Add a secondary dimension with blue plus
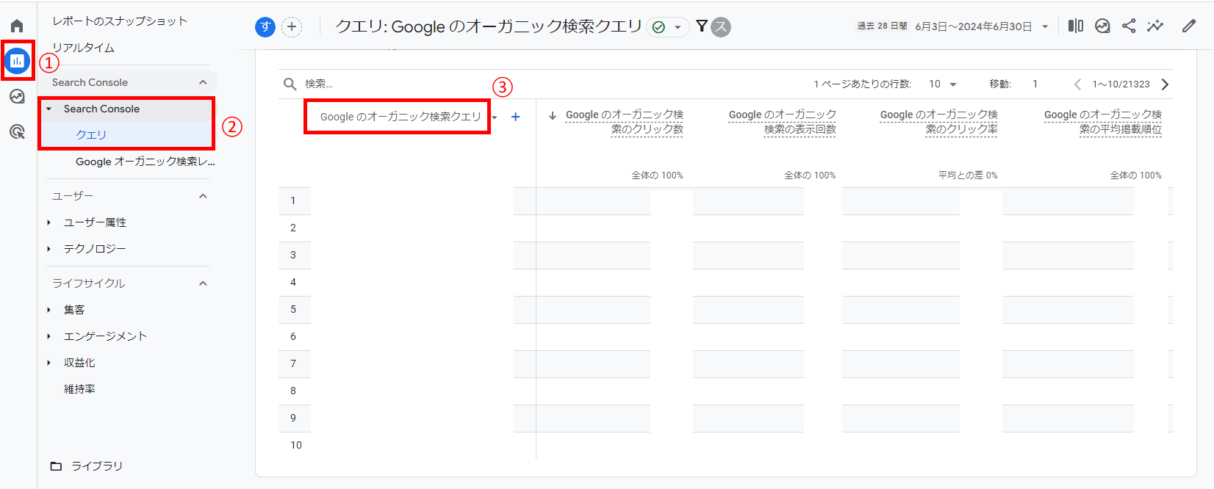The image size is (1214, 489). coord(516,117)
